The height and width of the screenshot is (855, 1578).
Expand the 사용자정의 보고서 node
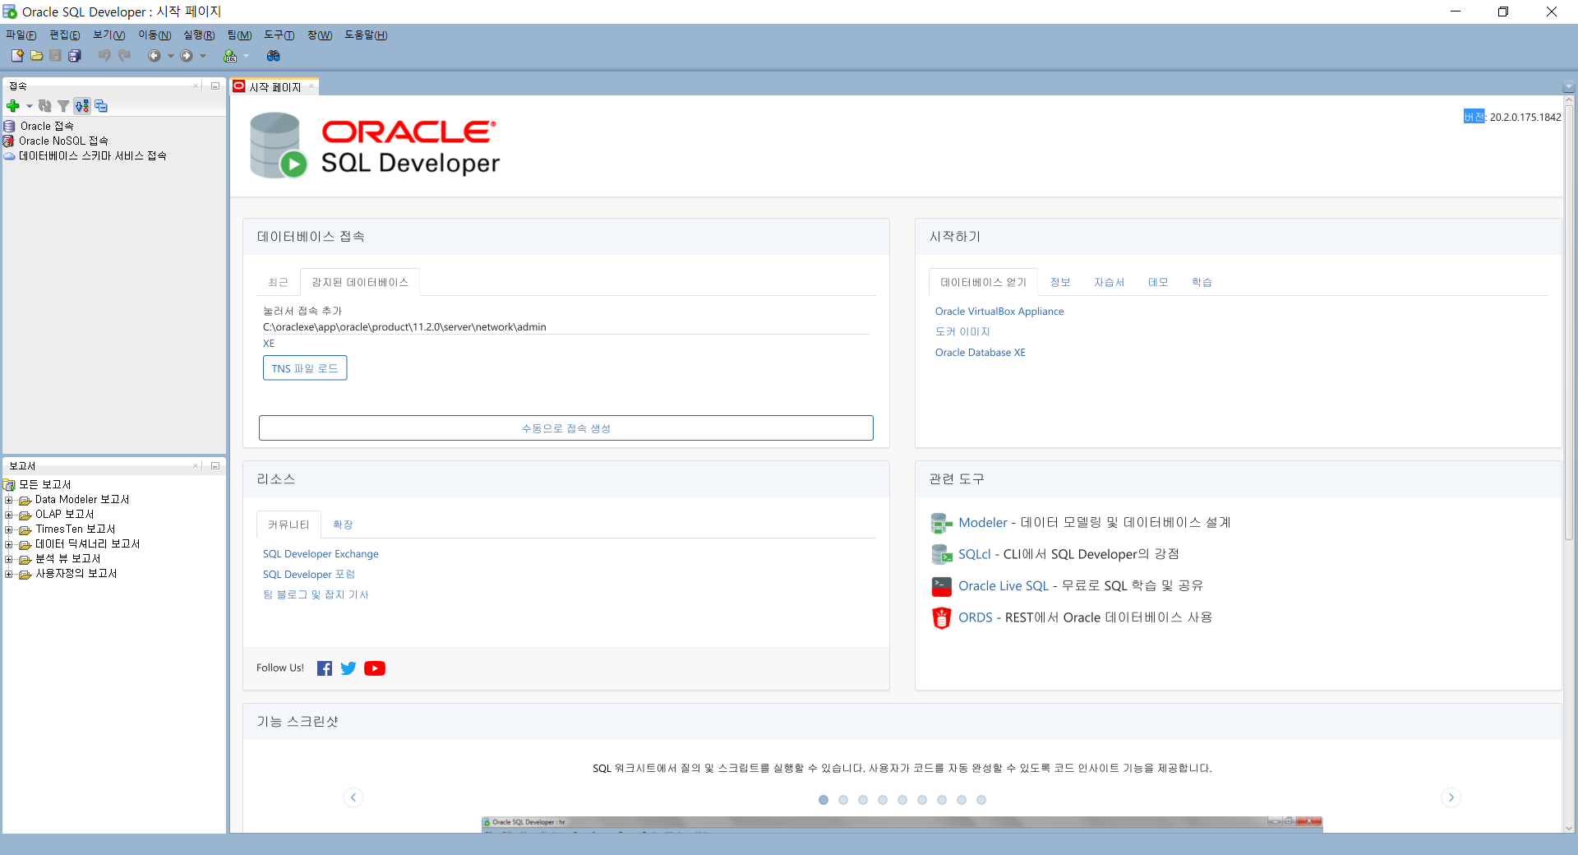[8, 574]
